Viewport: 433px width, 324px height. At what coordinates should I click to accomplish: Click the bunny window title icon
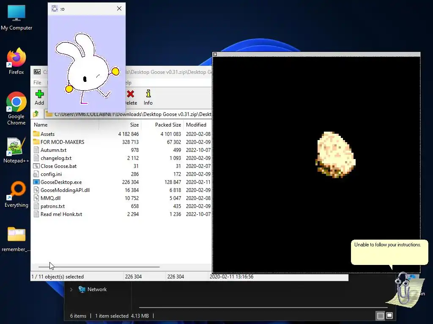(x=55, y=8)
